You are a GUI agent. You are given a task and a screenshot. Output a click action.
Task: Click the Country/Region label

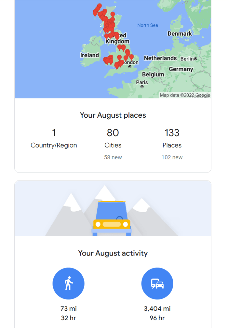[x=54, y=145]
